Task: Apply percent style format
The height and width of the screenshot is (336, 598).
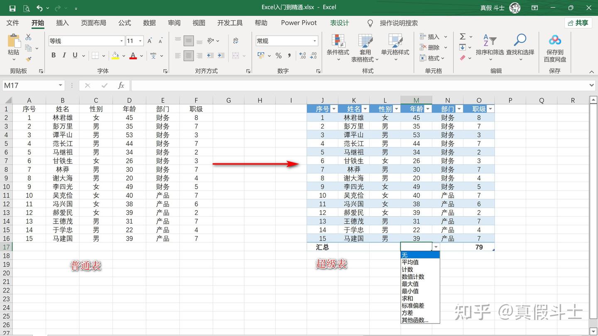Action: point(279,56)
